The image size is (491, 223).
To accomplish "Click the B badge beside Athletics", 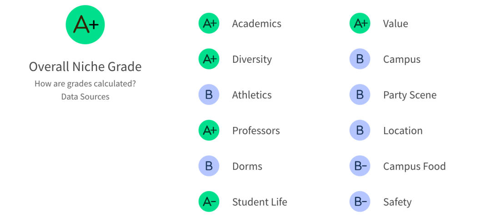I will coord(209,95).
